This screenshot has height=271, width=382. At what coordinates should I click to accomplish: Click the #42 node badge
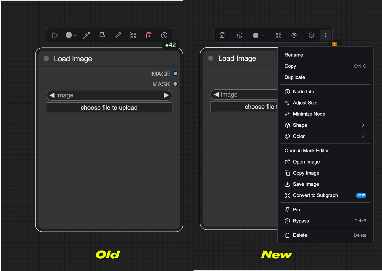point(171,45)
